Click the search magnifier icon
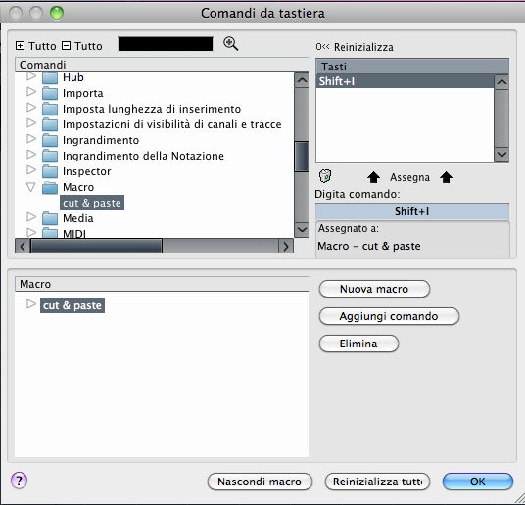Image resolution: width=525 pixels, height=505 pixels. coord(231,44)
